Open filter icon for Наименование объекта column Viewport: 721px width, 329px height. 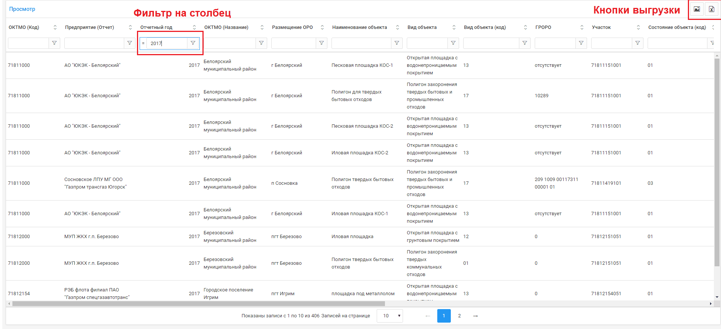tap(397, 43)
